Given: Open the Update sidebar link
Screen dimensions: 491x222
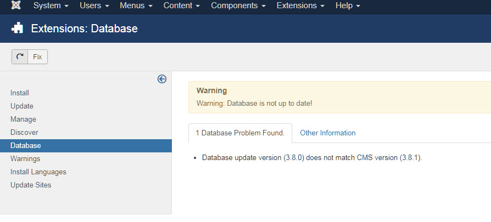Looking at the screenshot, I should (x=22, y=106).
